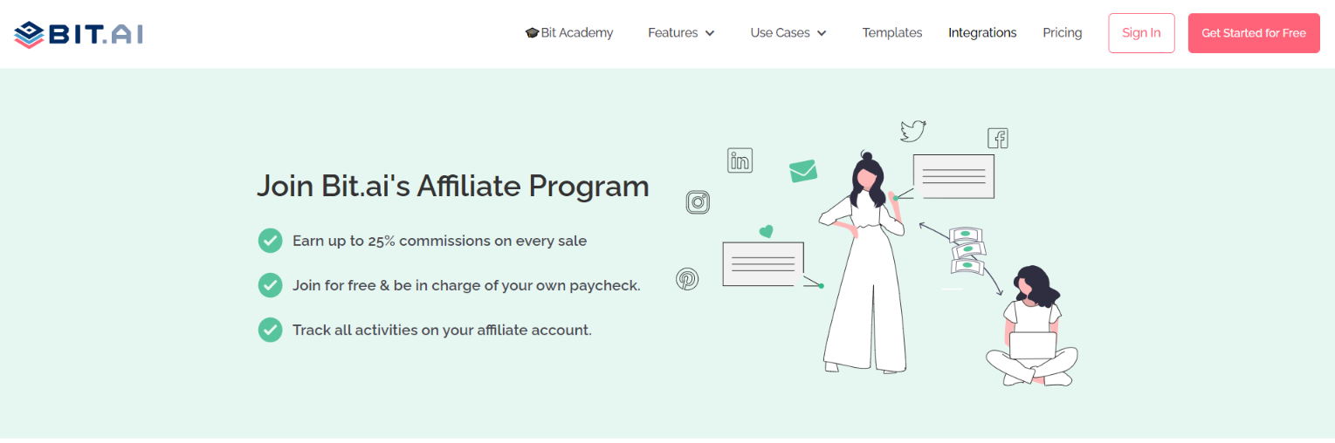Click the LinkedIn icon in illustration
Screen dimensions: 1335x443
(740, 160)
